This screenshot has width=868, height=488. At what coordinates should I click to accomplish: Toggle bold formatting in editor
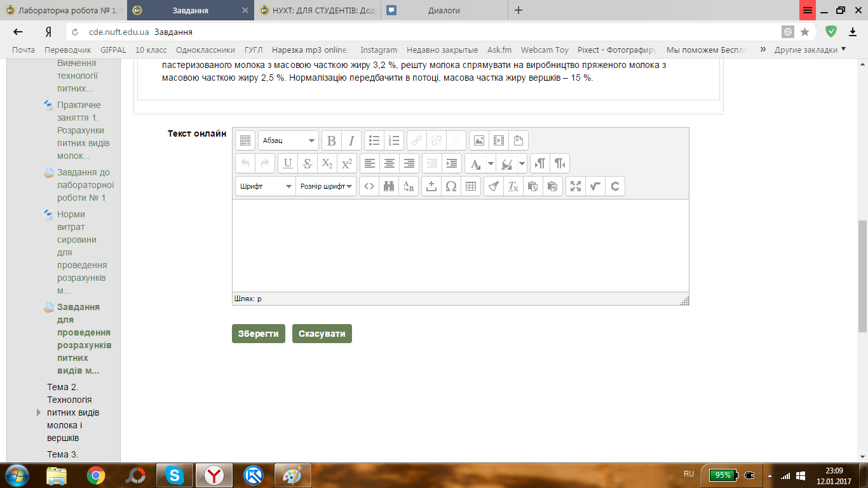pos(331,140)
